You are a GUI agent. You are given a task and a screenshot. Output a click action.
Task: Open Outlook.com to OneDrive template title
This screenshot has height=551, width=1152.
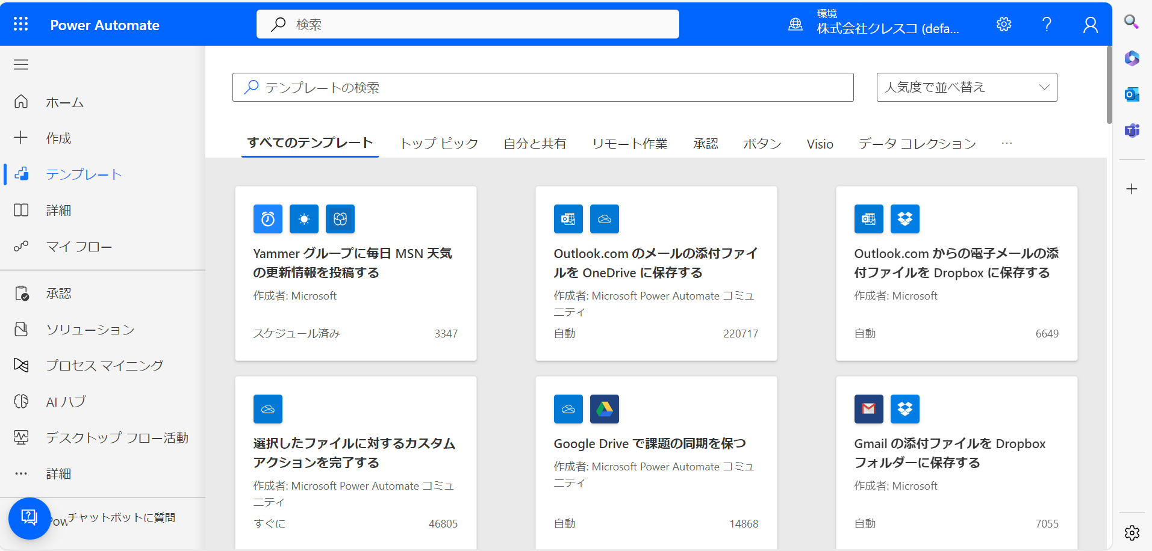(x=656, y=263)
